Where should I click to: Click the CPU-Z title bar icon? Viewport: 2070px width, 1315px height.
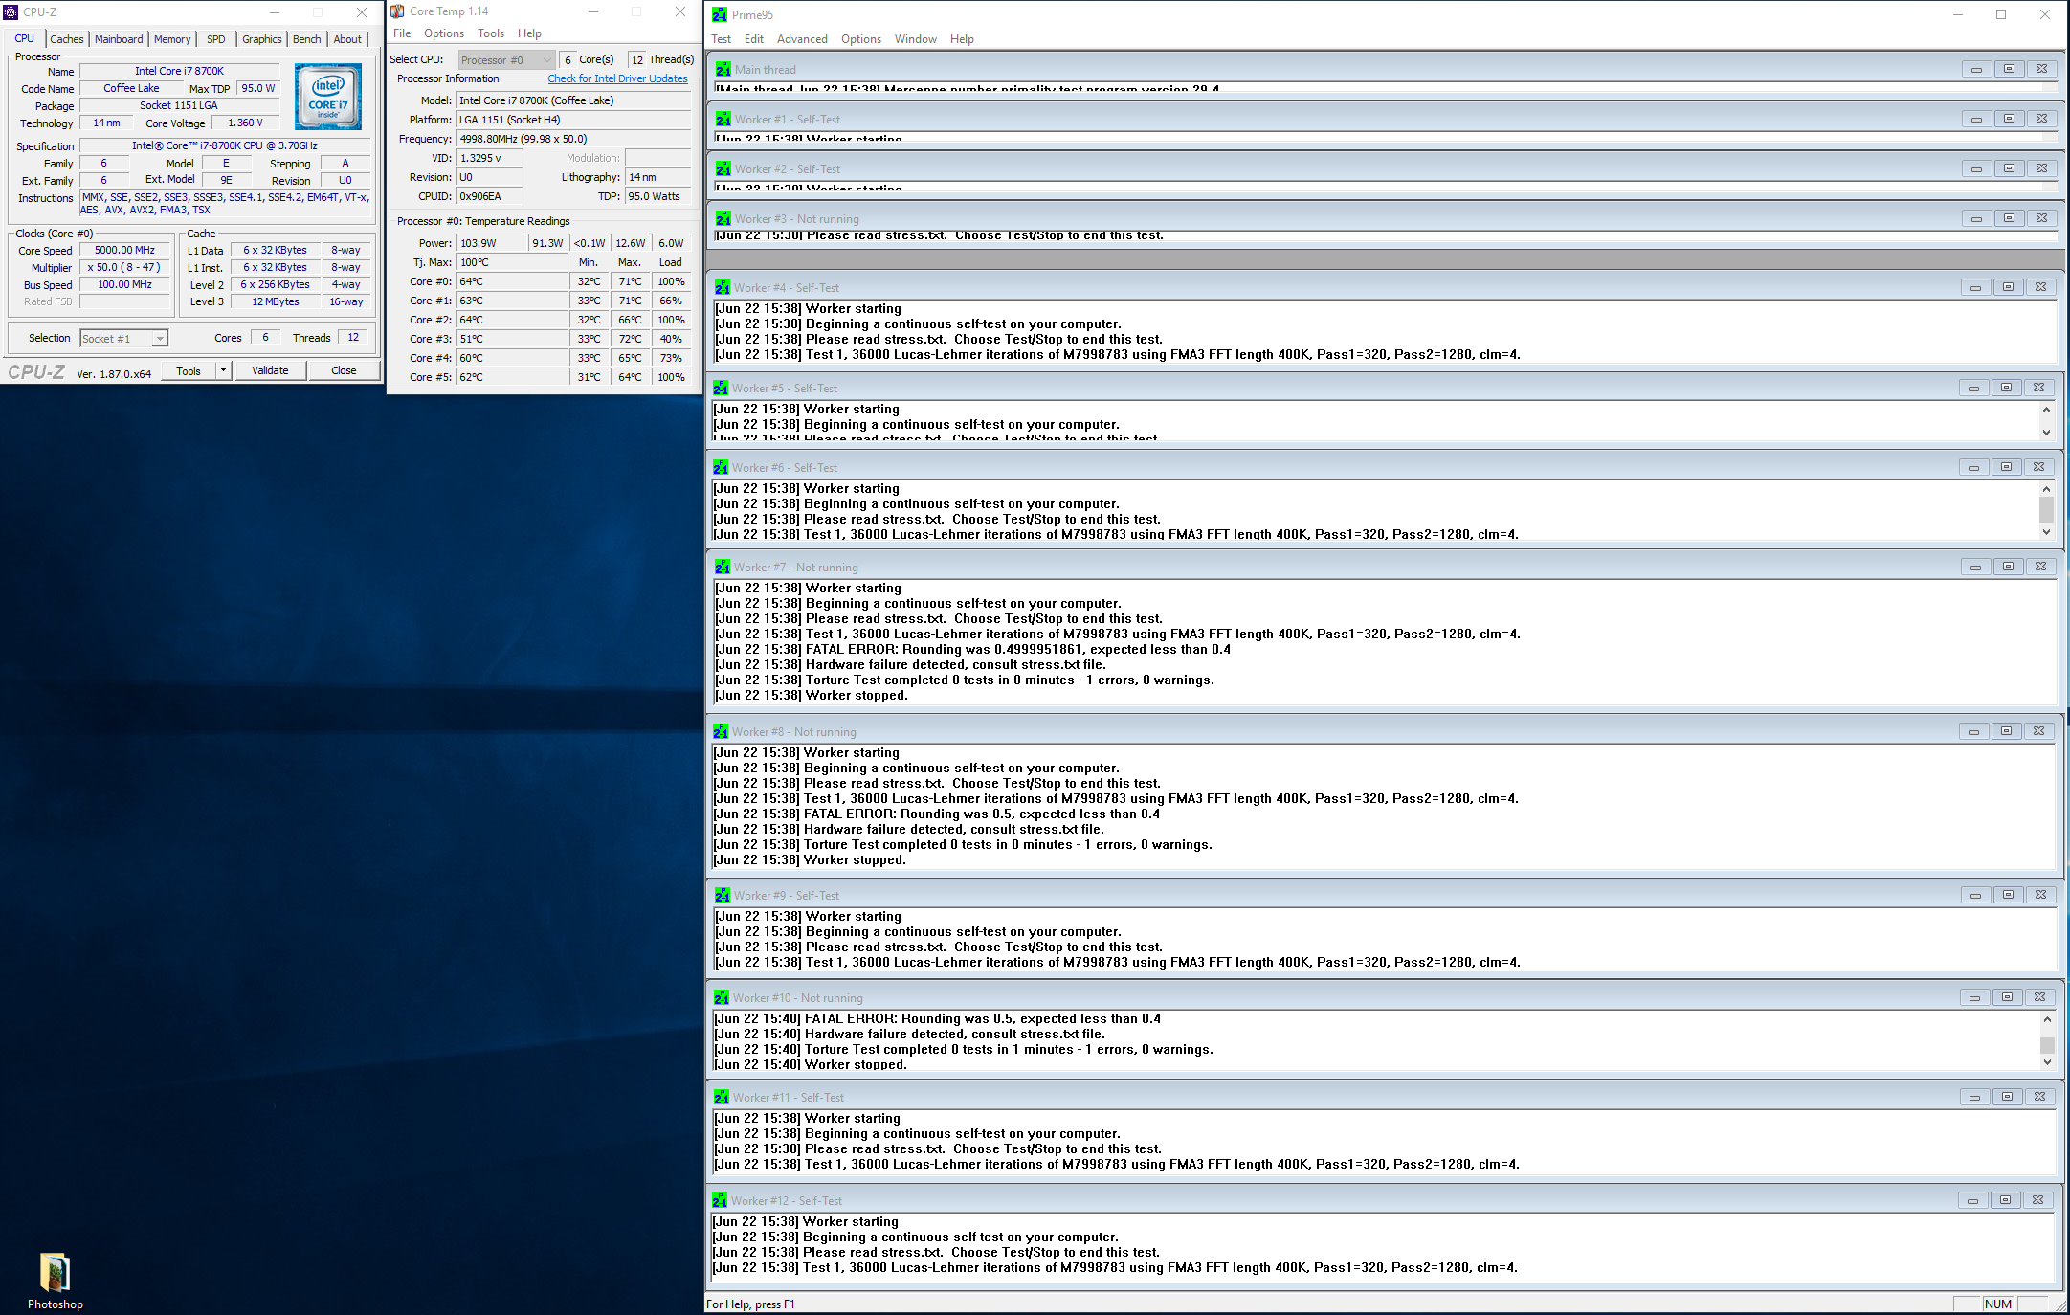tap(11, 11)
